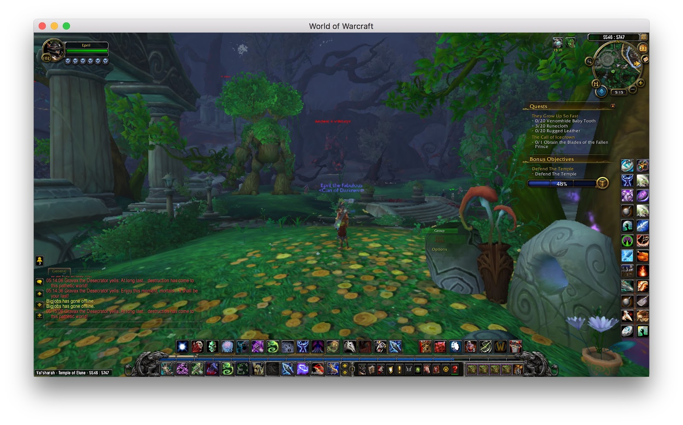Select the Epril the Fabulous character nameplate
The width and height of the screenshot is (683, 425).
tap(341, 188)
